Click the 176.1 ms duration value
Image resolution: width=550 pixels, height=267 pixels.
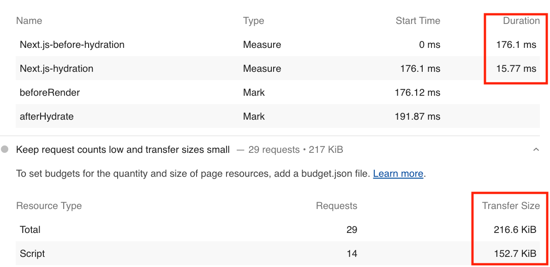point(516,45)
